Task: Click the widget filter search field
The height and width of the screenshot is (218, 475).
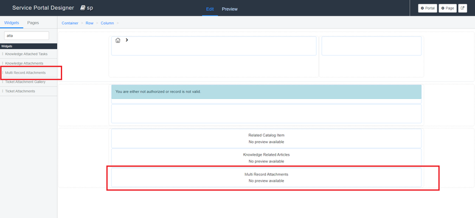Action: 27,36
